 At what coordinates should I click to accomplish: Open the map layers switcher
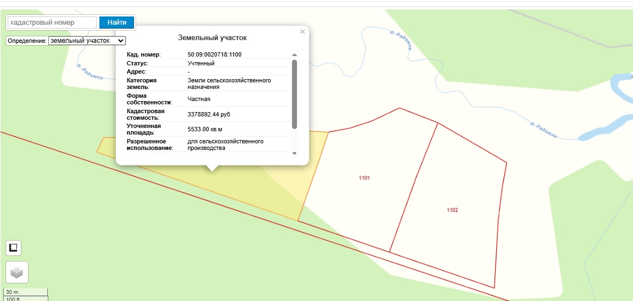(17, 272)
